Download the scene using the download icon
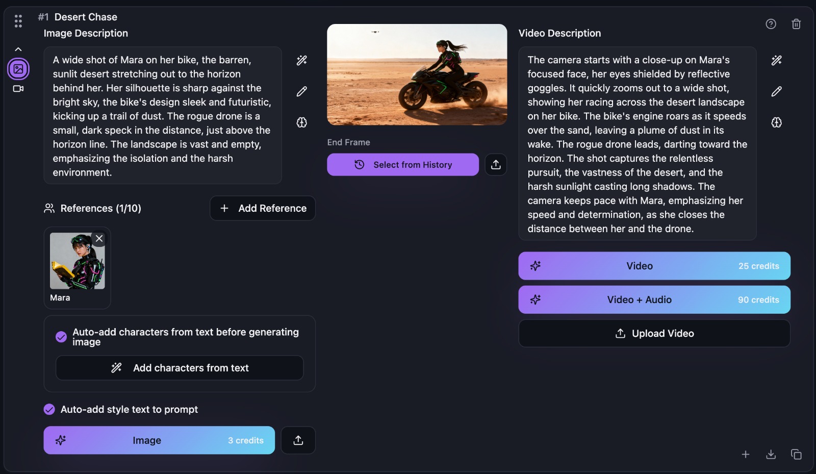The image size is (816, 474). [x=771, y=454]
